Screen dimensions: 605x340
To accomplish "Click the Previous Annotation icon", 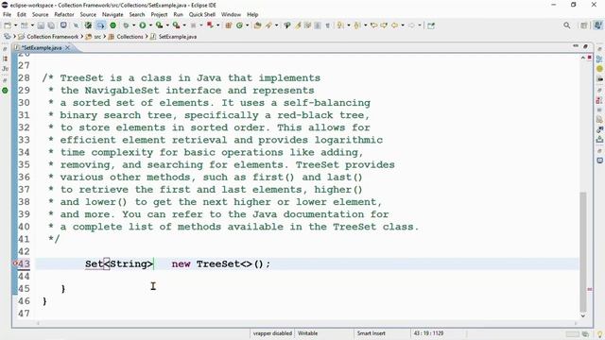I will pyautogui.click(x=357, y=25).
